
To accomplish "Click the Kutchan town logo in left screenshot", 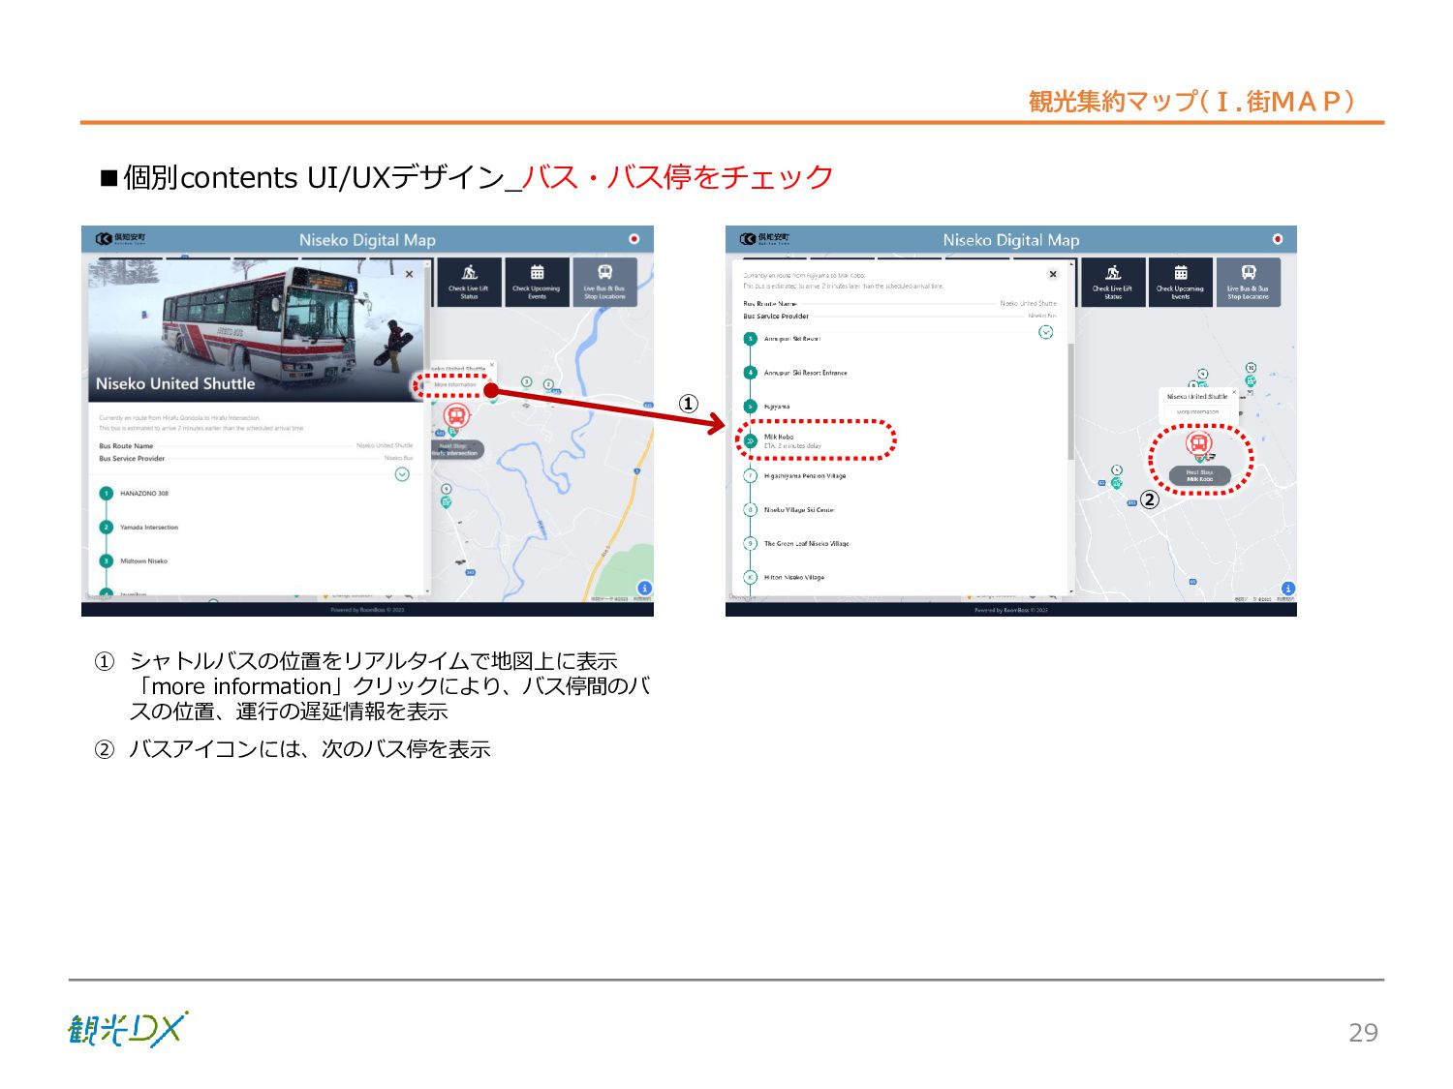I will 120,238.
